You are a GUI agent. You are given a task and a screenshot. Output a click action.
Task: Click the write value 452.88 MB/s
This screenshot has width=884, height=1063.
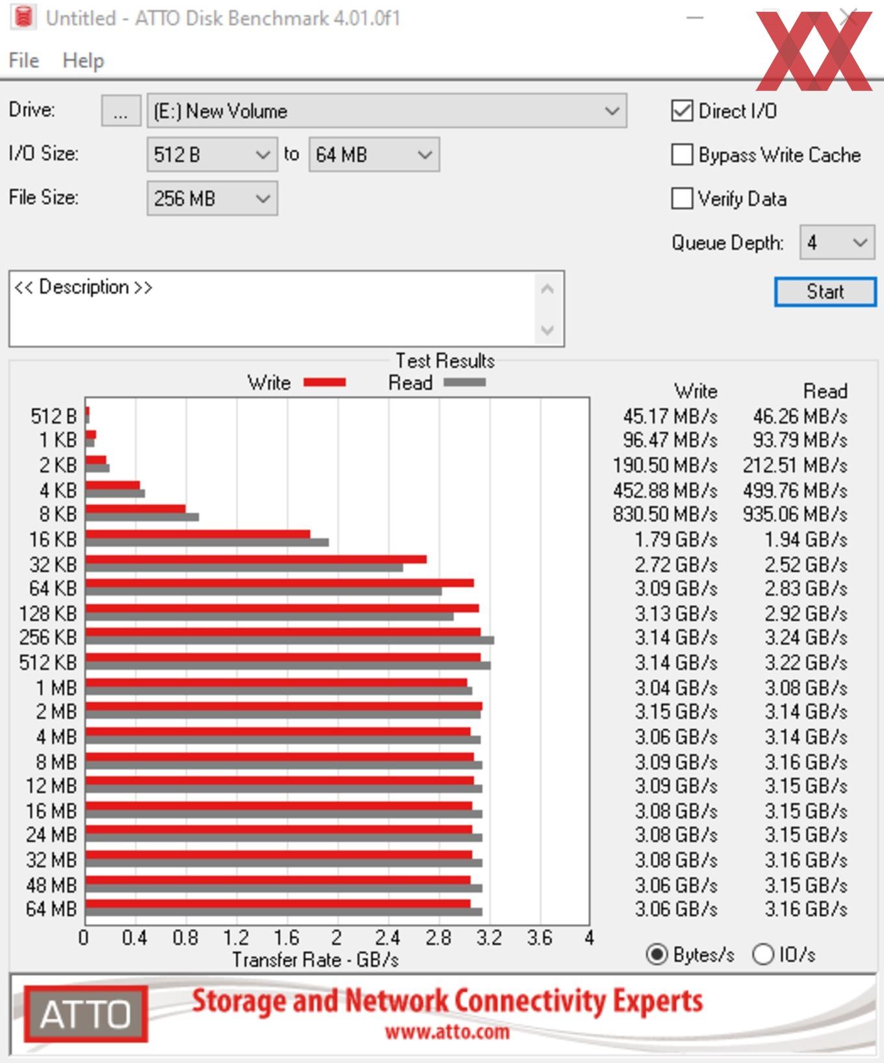[x=665, y=490]
